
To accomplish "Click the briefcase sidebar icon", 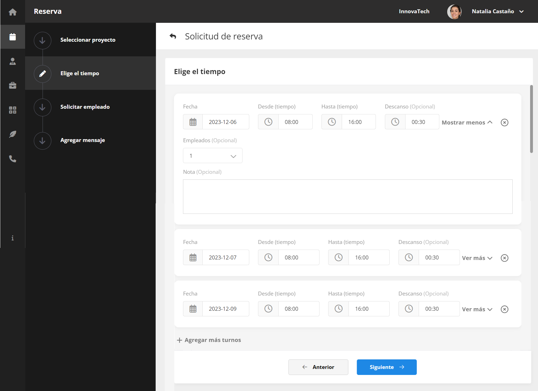I will pyautogui.click(x=13, y=85).
